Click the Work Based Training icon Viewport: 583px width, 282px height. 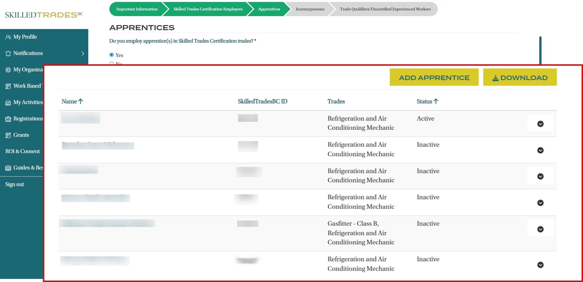[8, 86]
